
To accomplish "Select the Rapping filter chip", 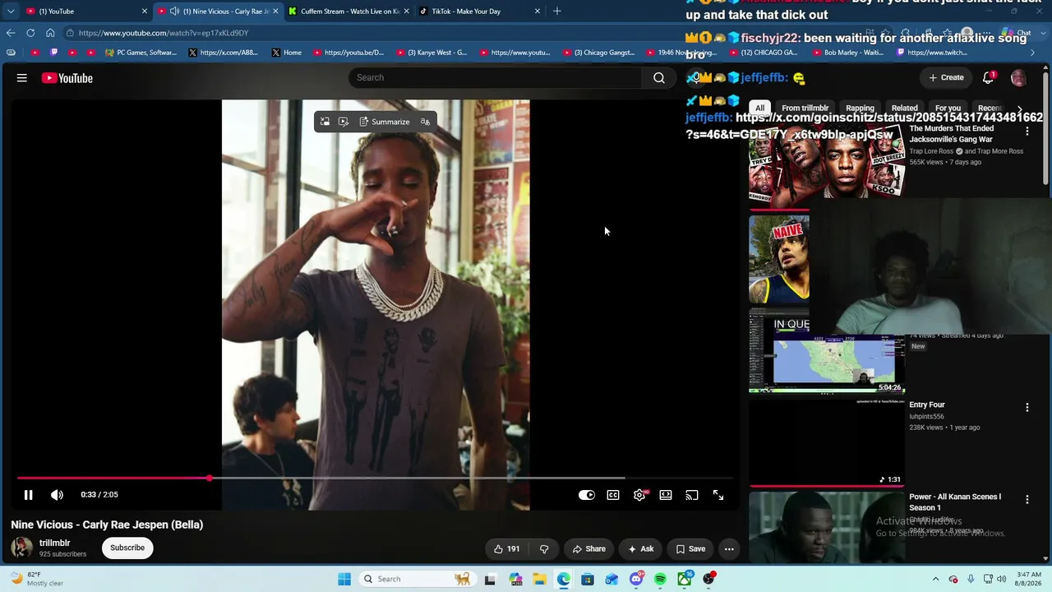I will pos(860,108).
